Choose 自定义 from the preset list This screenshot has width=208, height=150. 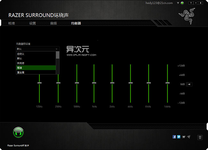pos(36,54)
